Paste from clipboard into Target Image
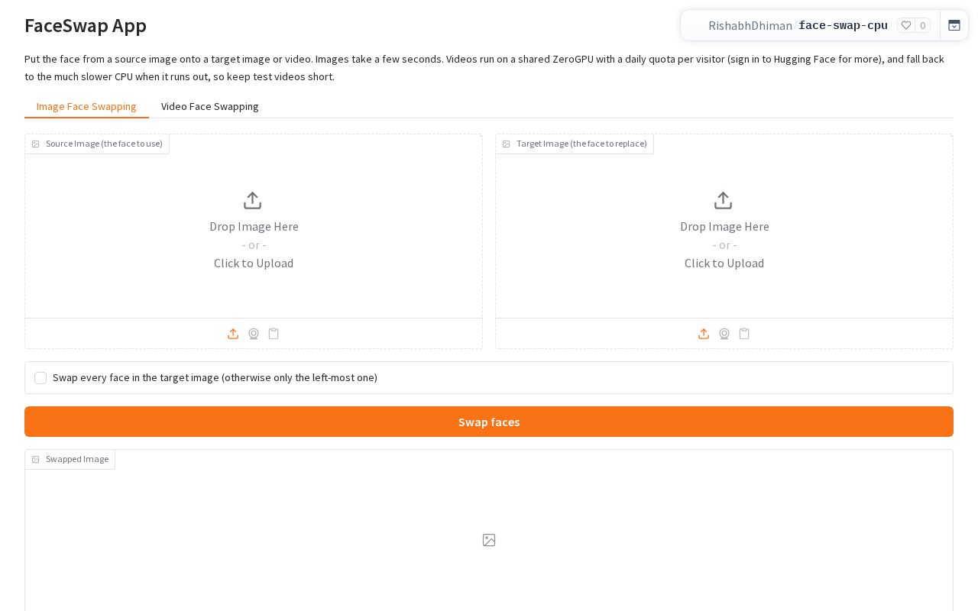The image size is (978, 611). tap(744, 334)
